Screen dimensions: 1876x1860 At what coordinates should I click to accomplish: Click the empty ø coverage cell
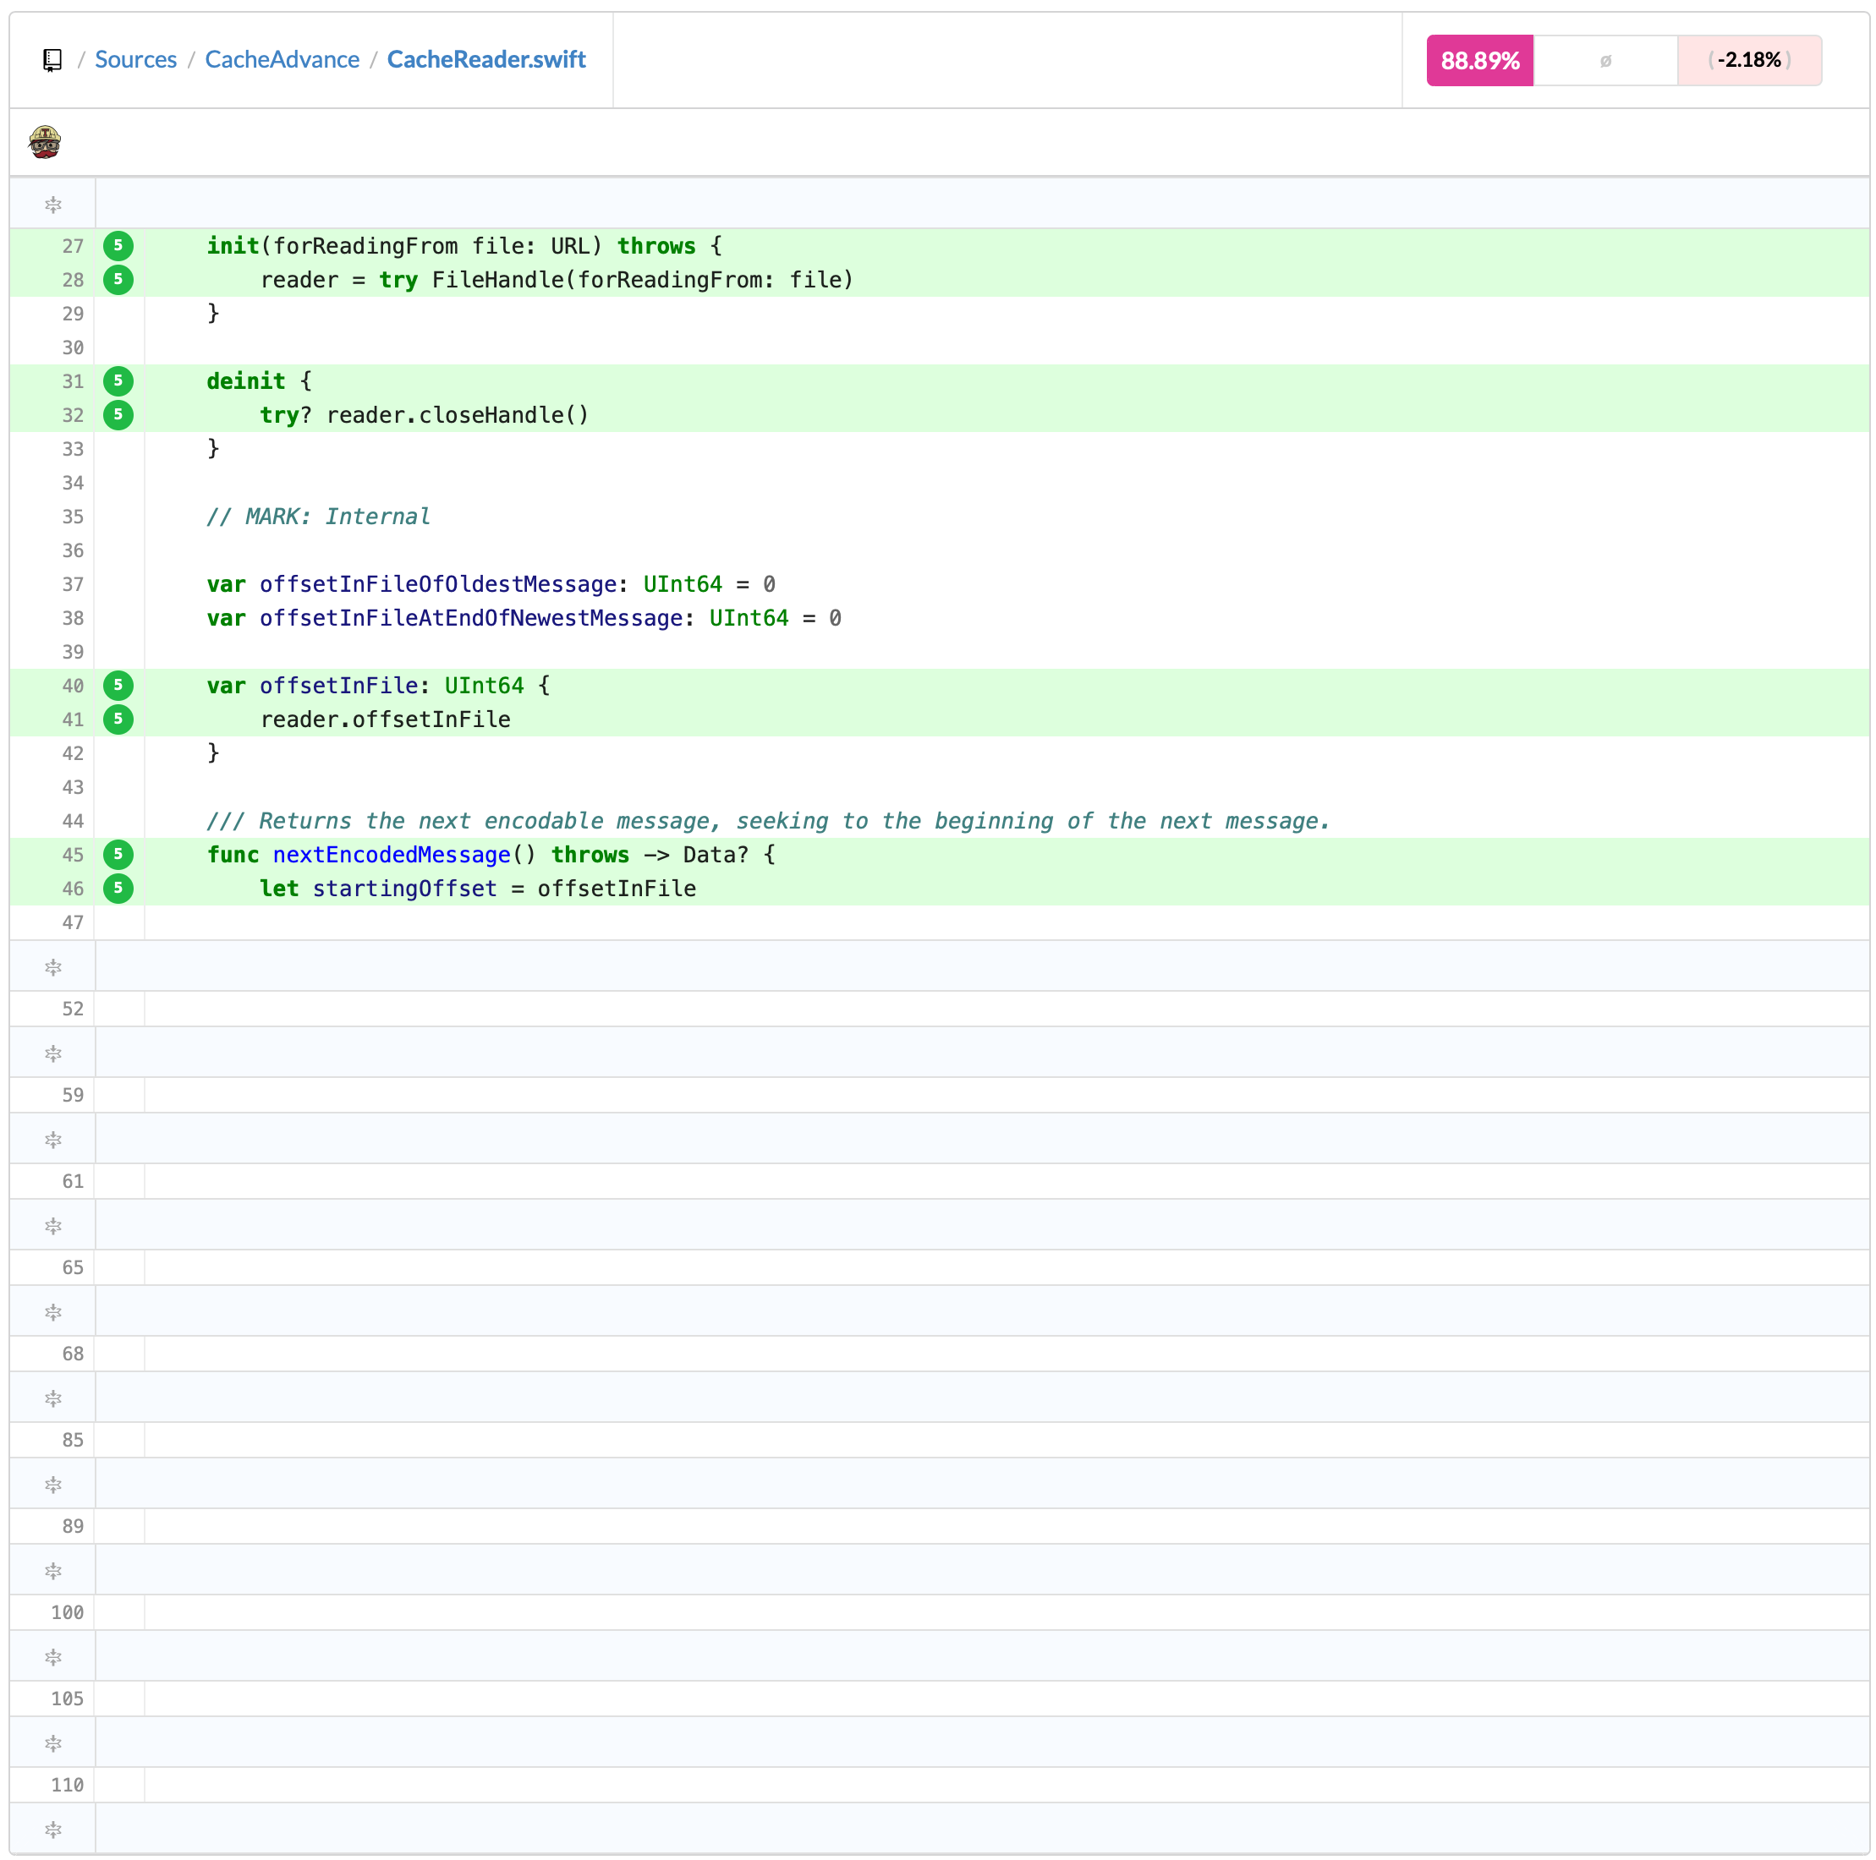(1605, 61)
